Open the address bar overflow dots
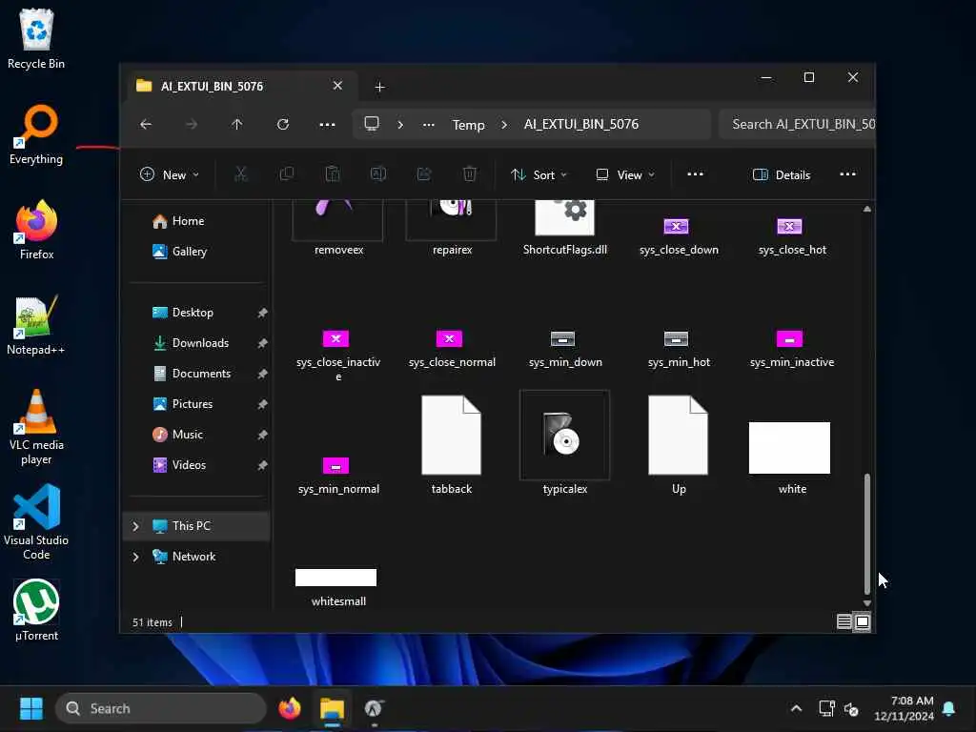This screenshot has width=976, height=732. [x=428, y=125]
